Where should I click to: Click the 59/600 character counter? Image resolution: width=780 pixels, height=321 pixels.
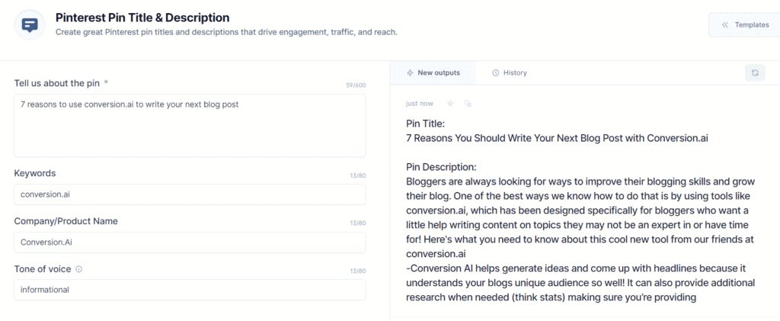pos(356,85)
